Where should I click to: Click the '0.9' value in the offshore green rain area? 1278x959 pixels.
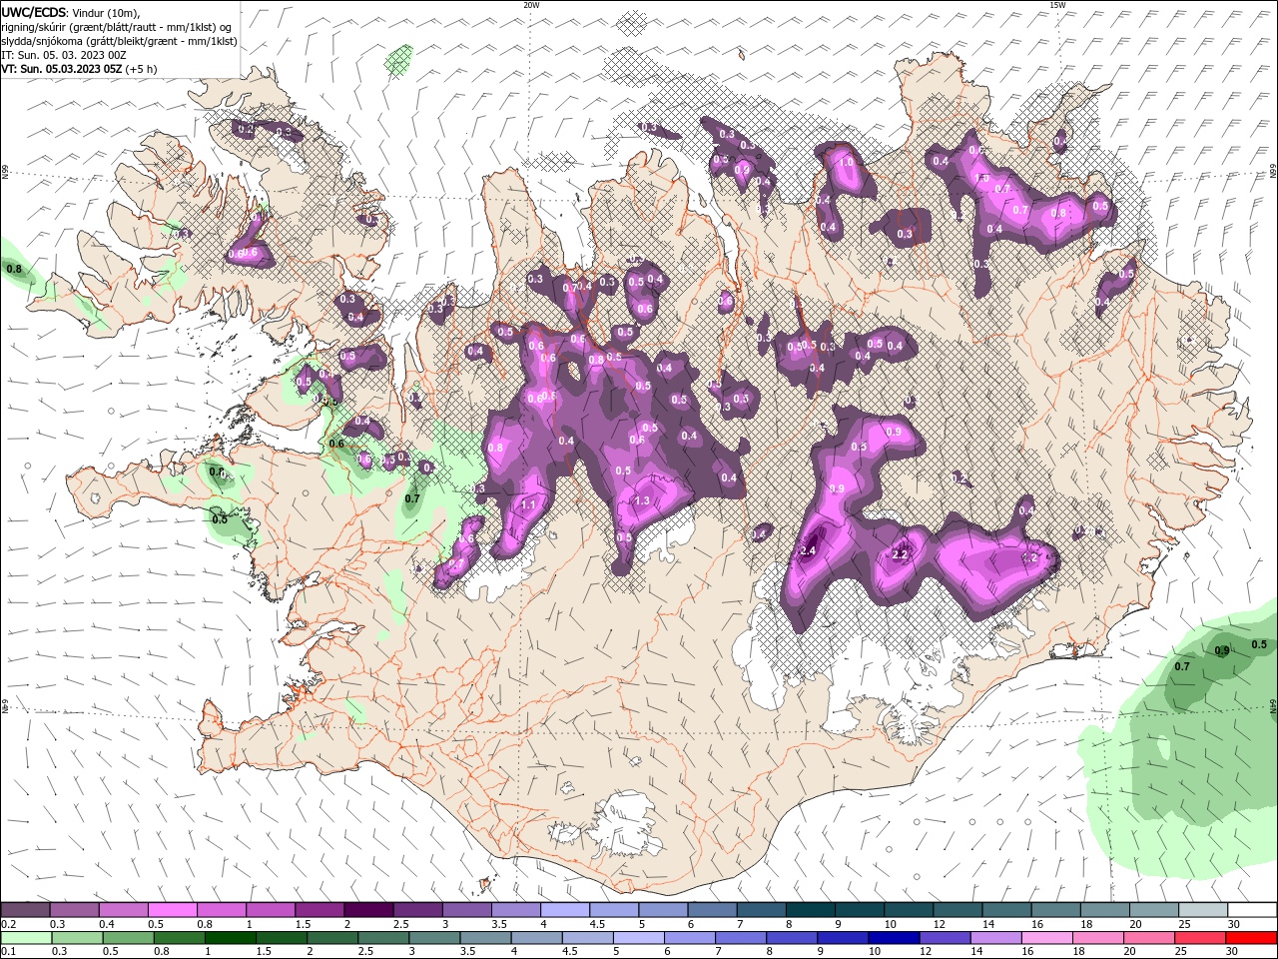(1221, 651)
